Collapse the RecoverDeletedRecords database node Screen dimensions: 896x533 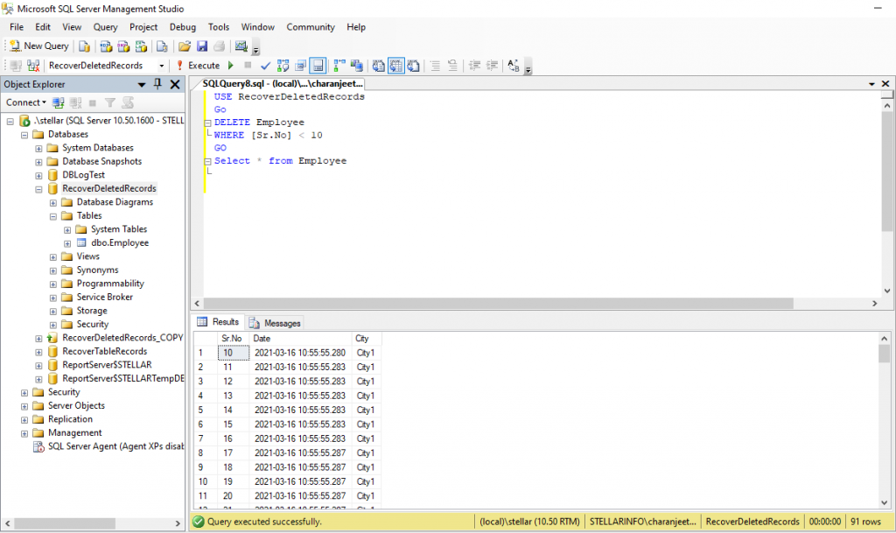[x=38, y=189]
